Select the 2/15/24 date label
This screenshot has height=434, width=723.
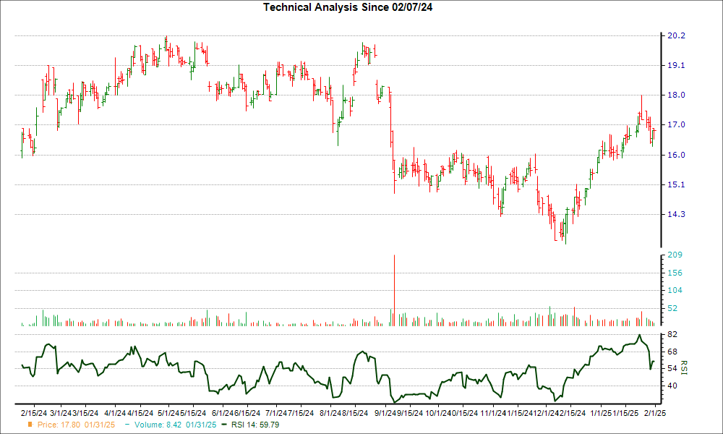point(34,413)
